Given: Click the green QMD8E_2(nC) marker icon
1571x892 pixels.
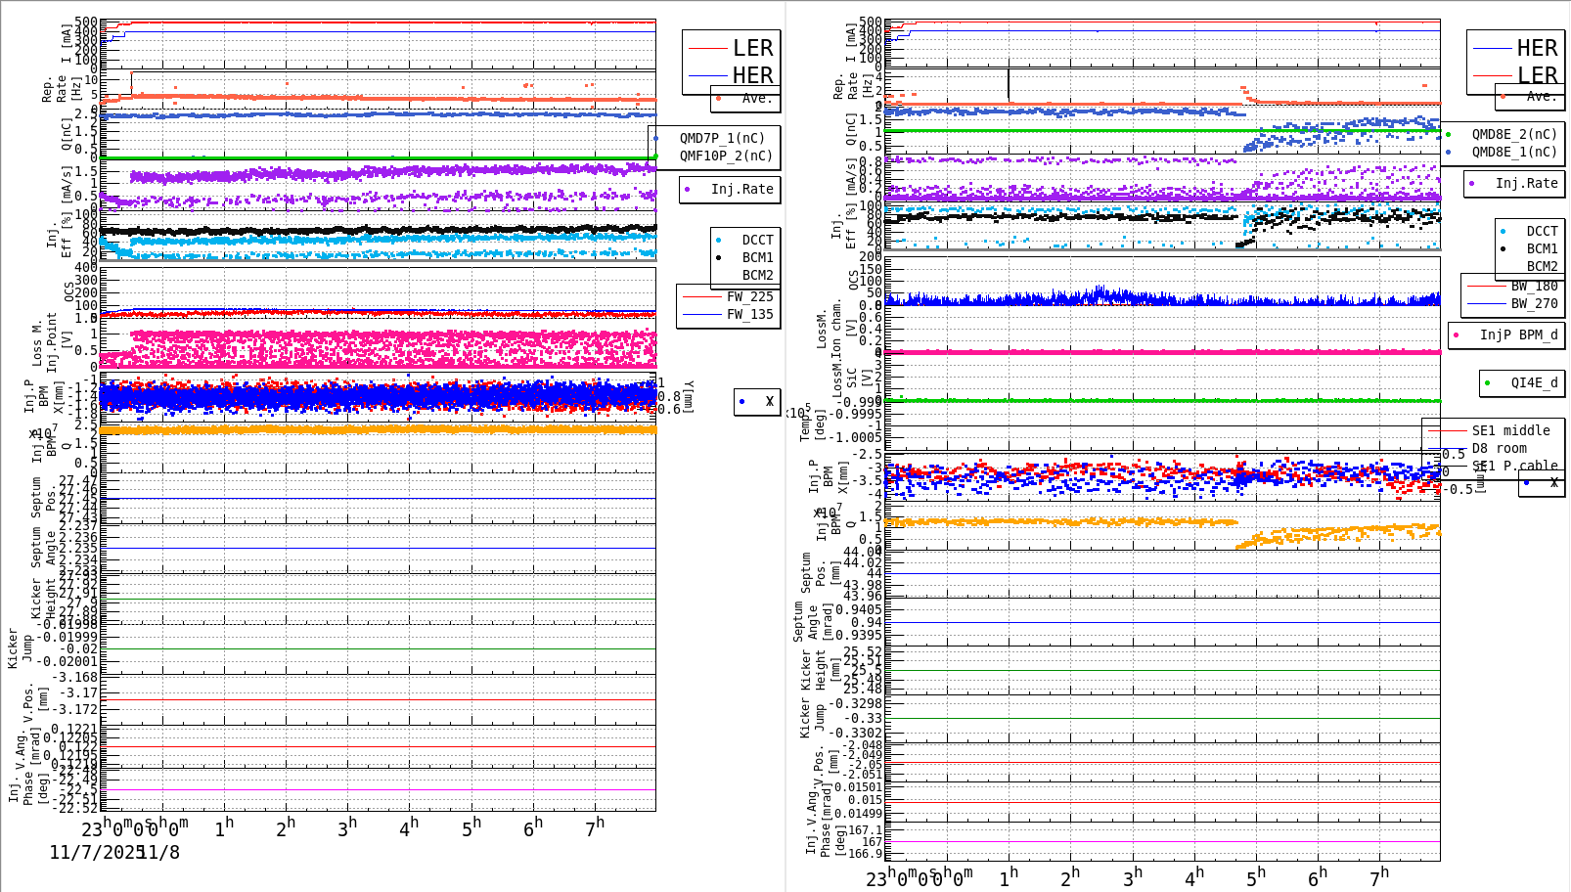Looking at the screenshot, I should [1449, 135].
